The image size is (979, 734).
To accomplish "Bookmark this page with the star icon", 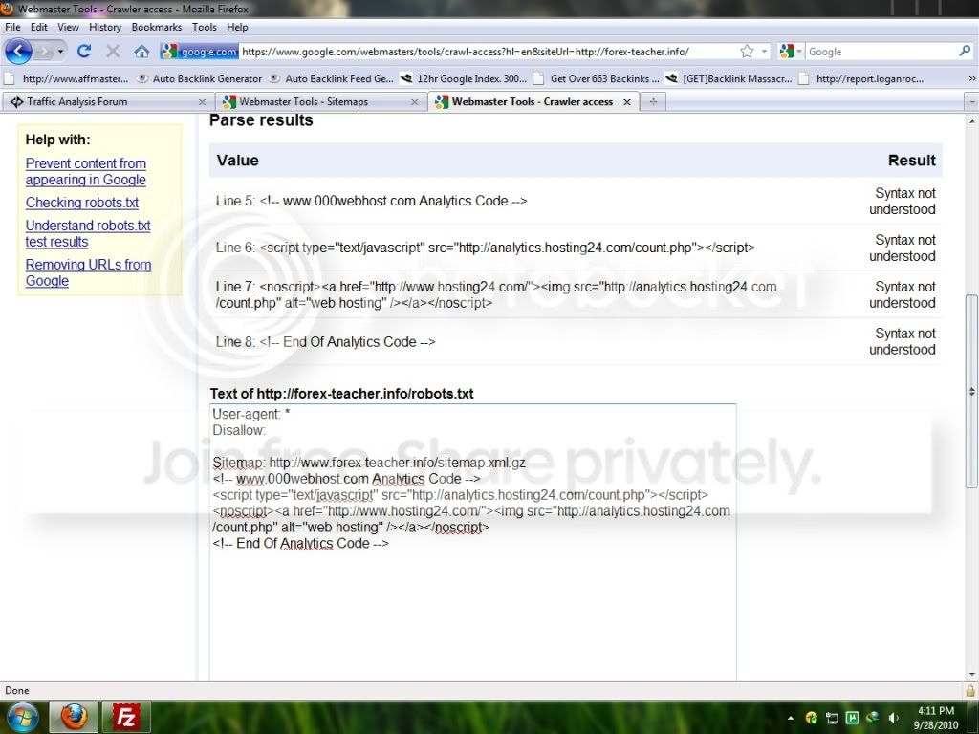I will tap(746, 52).
